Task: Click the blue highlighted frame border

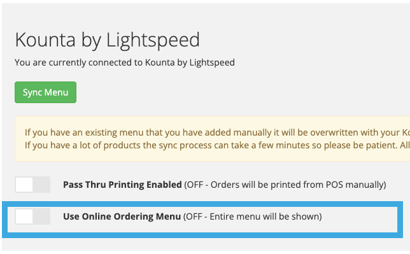Action: click(202, 204)
